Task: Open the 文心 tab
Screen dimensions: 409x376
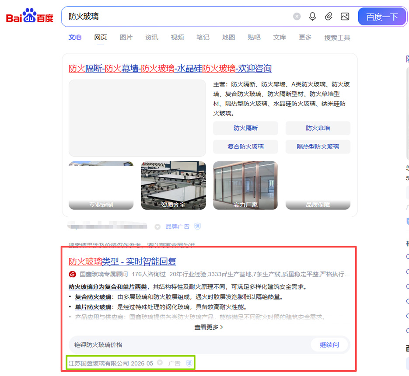Action: coord(75,38)
